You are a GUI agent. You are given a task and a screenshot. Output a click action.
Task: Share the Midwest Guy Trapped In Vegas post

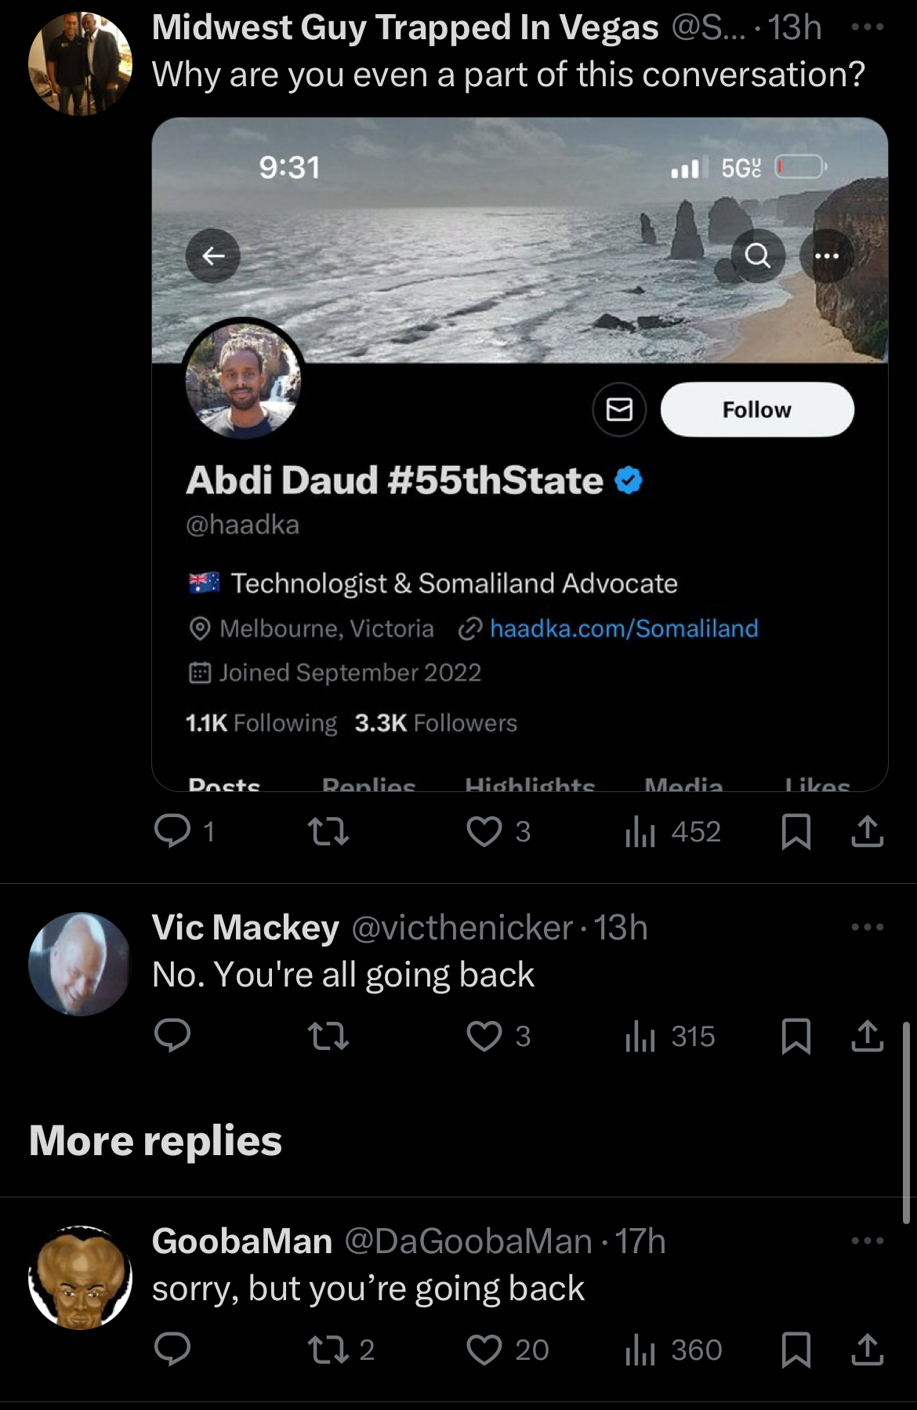pos(867,831)
